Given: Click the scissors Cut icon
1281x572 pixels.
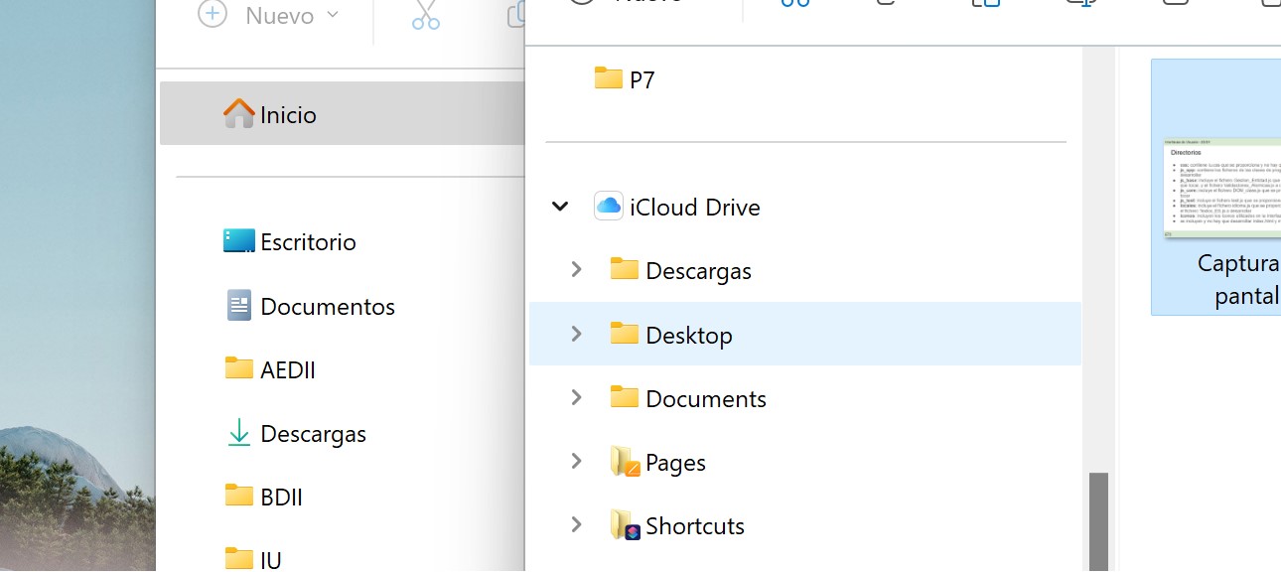Looking at the screenshot, I should 425,16.
